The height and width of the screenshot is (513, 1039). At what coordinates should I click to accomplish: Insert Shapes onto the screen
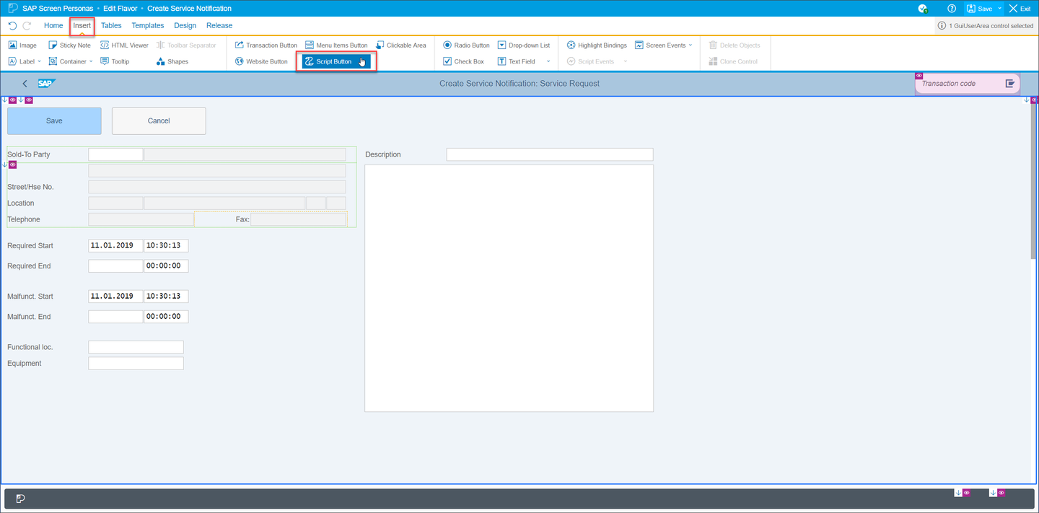tap(172, 61)
